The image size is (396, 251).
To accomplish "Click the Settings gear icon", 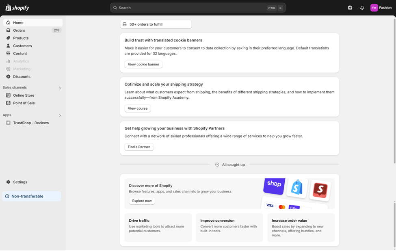I will click(9, 182).
